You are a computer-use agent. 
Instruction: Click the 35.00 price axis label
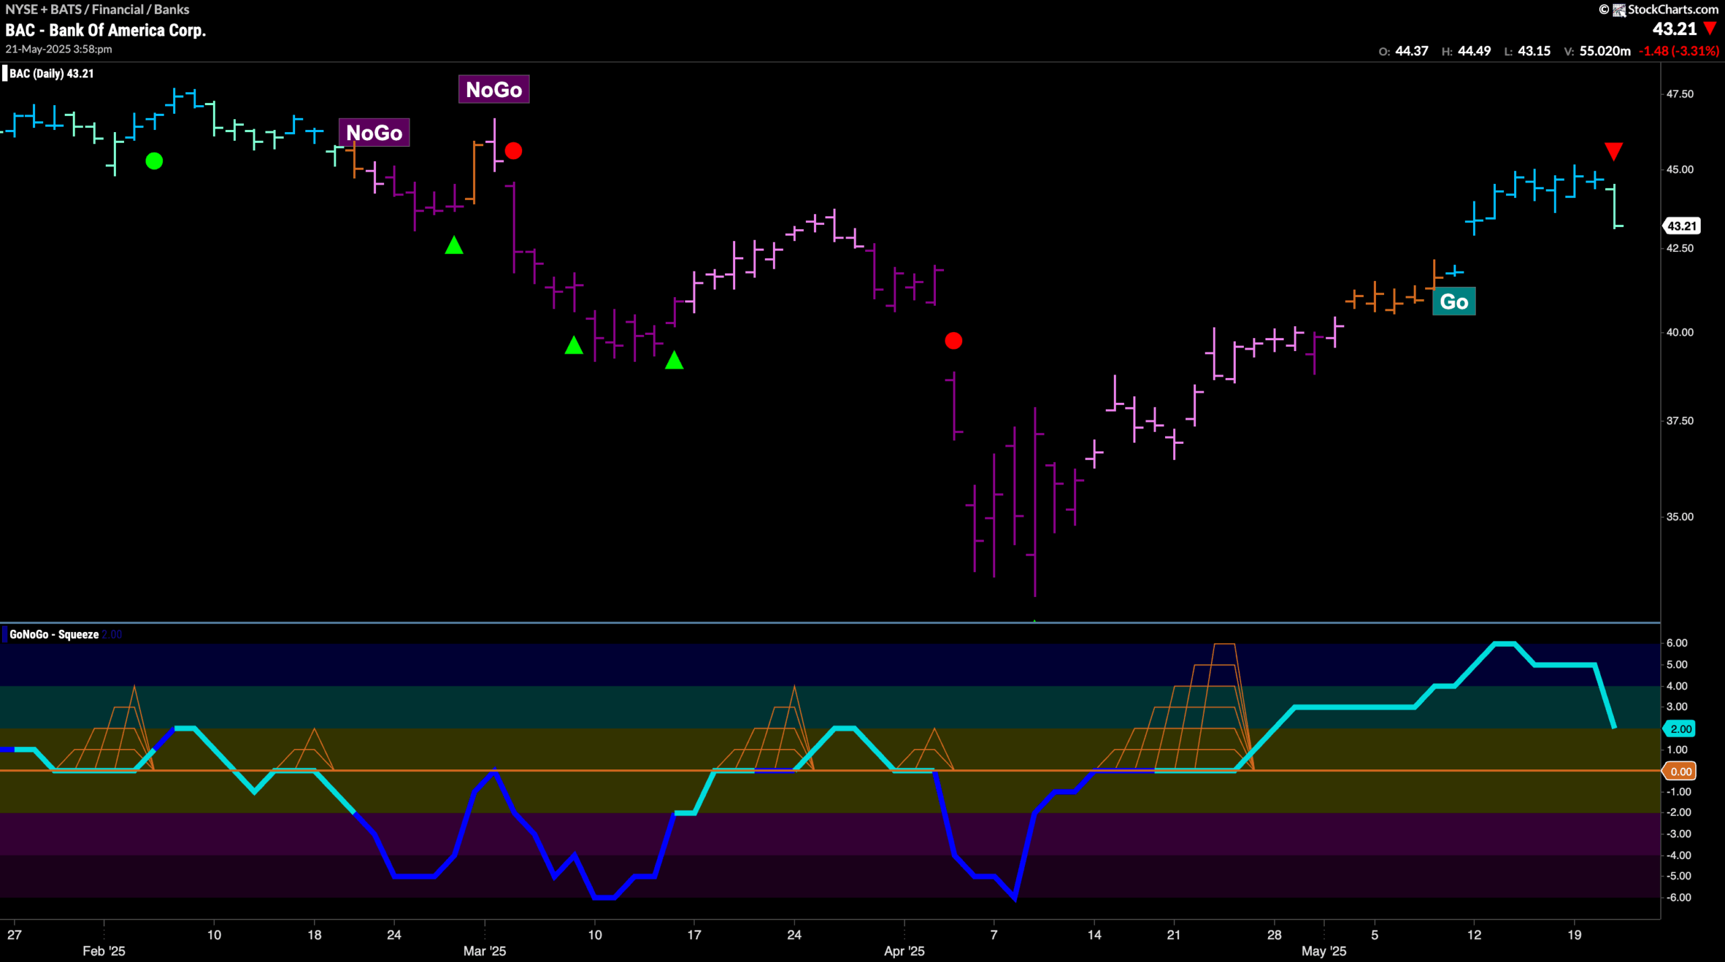click(x=1680, y=517)
